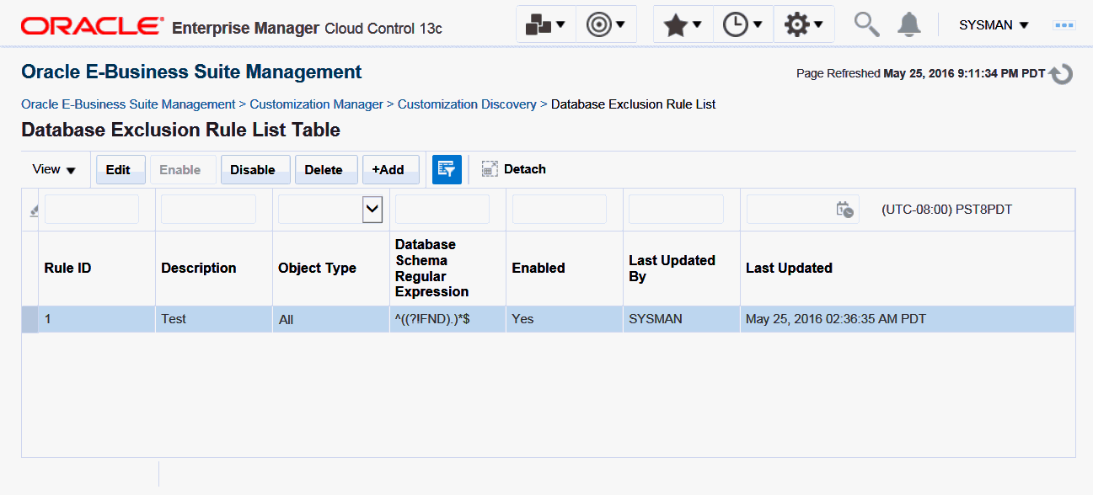Open the History clock menu
This screenshot has width=1093, height=495.
(743, 24)
